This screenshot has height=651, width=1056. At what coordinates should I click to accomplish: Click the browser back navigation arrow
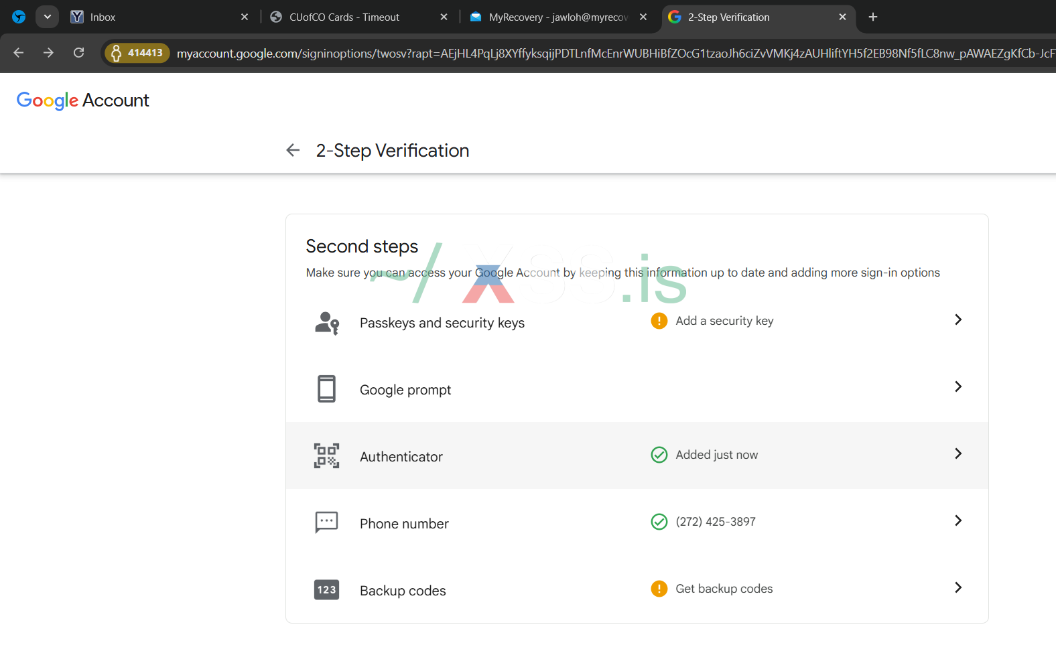pyautogui.click(x=19, y=53)
